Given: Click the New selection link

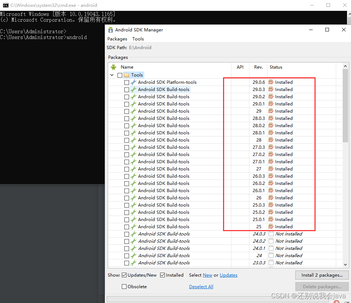Looking at the screenshot, I should tap(207, 275).
